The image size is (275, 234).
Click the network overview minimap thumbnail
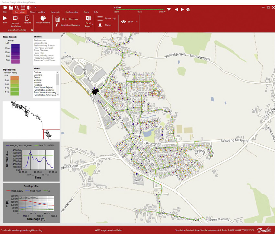[x=31, y=120]
